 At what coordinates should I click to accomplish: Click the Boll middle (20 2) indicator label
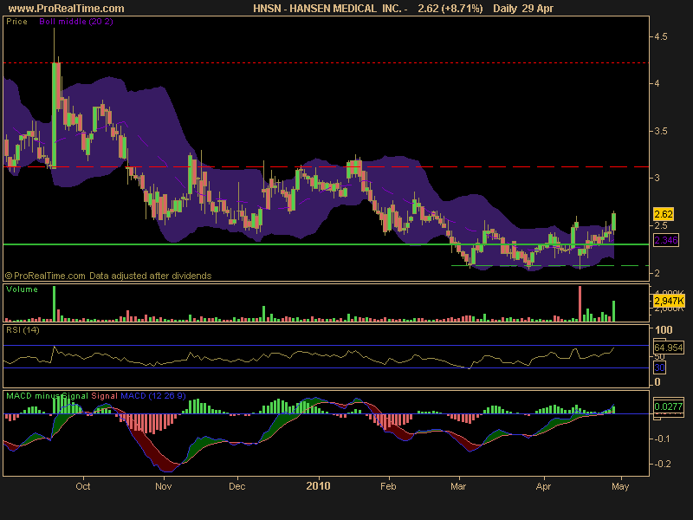click(76, 21)
